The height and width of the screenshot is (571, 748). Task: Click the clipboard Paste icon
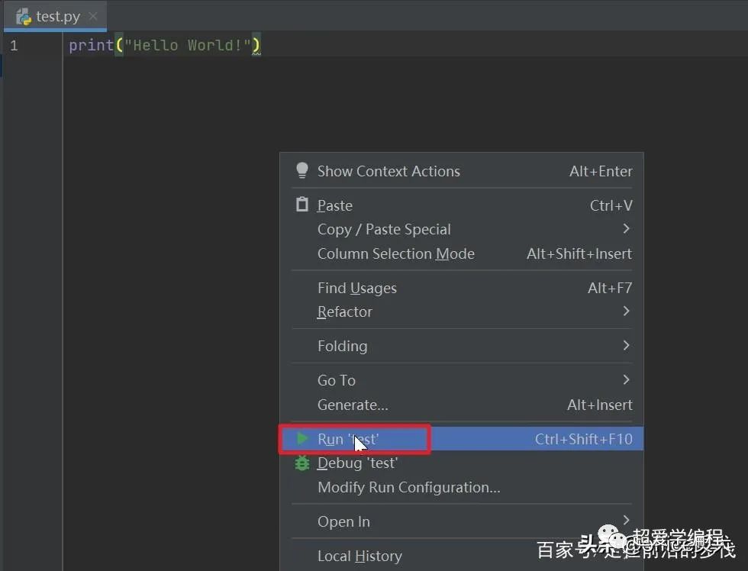click(302, 205)
